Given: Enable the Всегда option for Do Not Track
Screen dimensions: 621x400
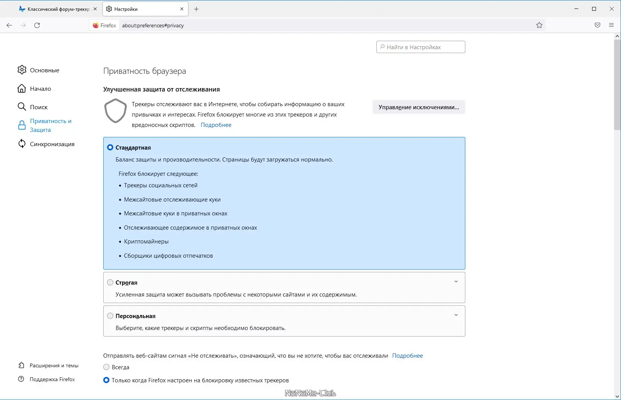Looking at the screenshot, I should 106,367.
